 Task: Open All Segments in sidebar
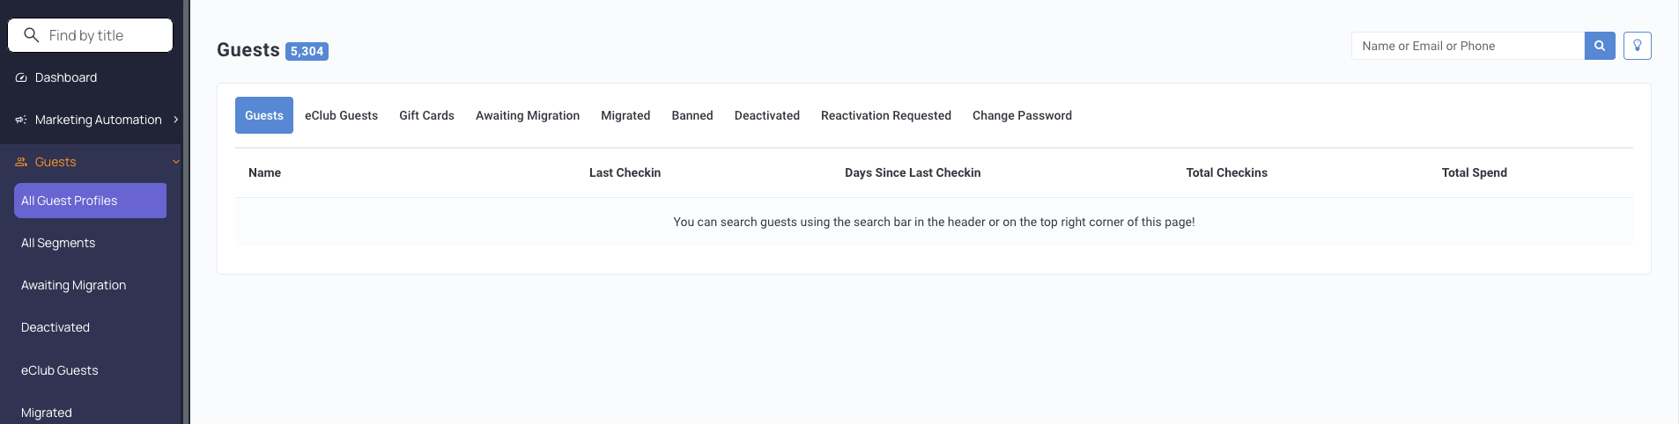click(58, 243)
